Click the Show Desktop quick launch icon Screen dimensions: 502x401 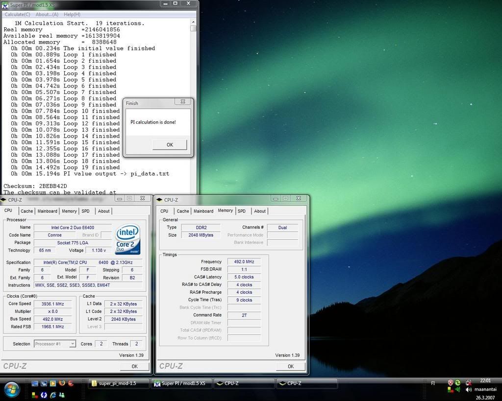[x=35, y=383]
